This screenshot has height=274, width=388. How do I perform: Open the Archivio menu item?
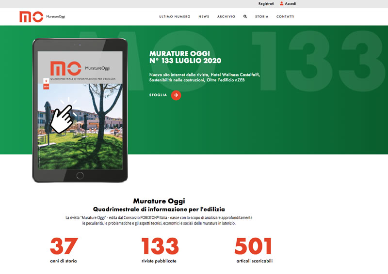coord(226,16)
